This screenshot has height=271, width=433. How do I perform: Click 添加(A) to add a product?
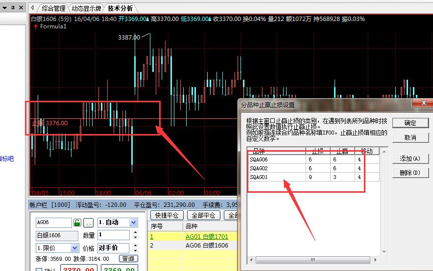pyautogui.click(x=410, y=158)
